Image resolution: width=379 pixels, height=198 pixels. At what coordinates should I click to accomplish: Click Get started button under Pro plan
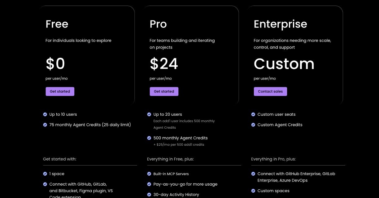164,92
